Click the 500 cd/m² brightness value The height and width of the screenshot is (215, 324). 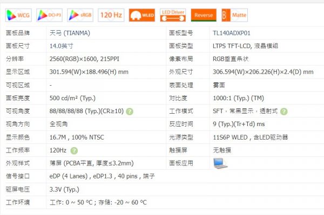click(72, 98)
